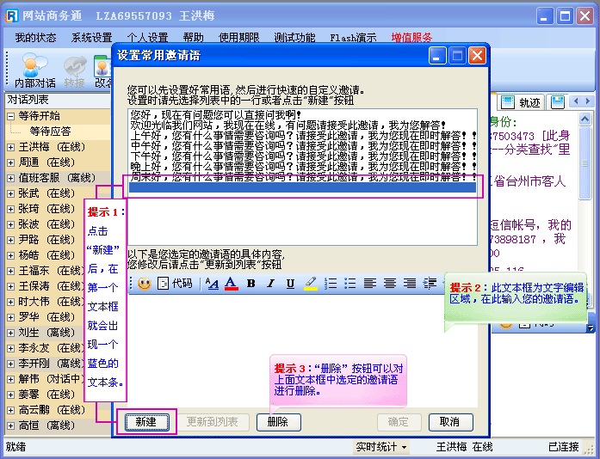The image size is (600, 459).
Task: Center-align the text
Action: 389,283
